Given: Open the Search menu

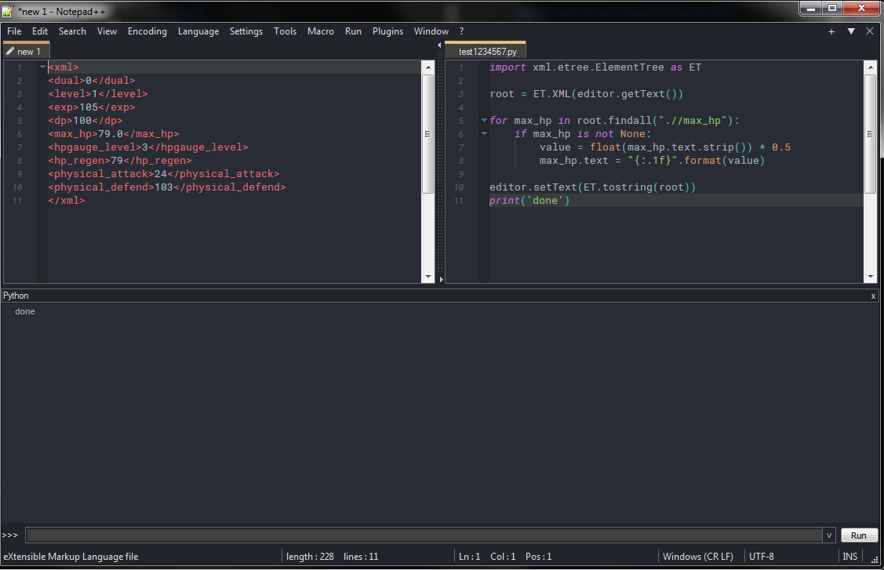Looking at the screenshot, I should 72,31.
